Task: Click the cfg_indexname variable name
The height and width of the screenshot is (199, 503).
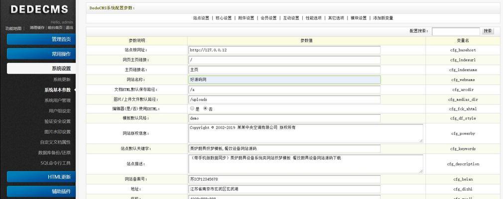Action: coord(463,70)
